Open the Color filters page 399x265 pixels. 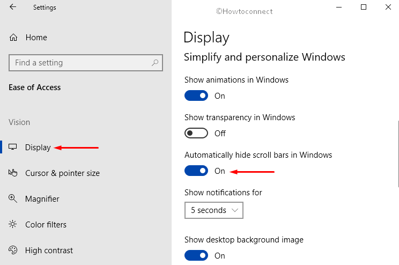[x=46, y=225]
